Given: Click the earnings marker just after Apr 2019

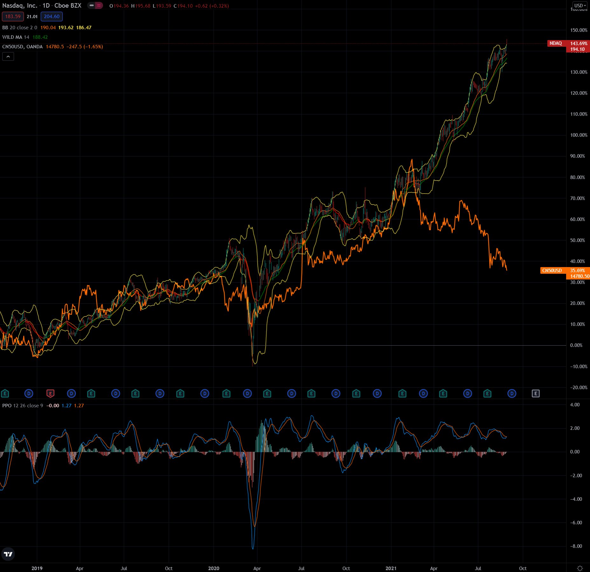Looking at the screenshot, I should click(x=91, y=394).
